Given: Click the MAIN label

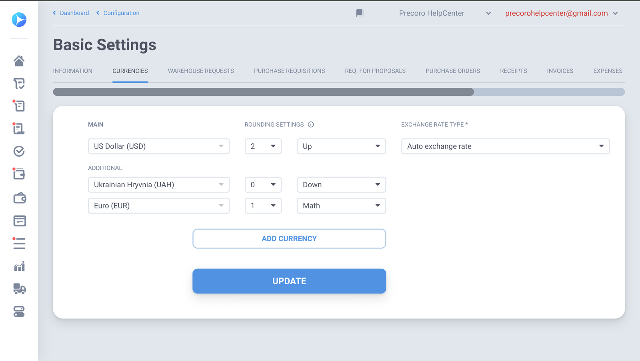Looking at the screenshot, I should click(96, 125).
